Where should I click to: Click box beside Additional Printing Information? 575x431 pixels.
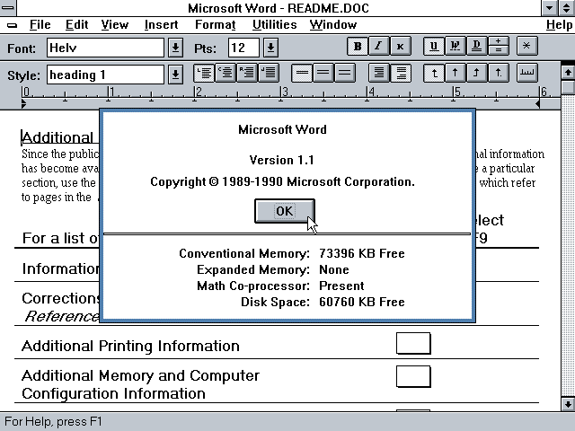(413, 343)
